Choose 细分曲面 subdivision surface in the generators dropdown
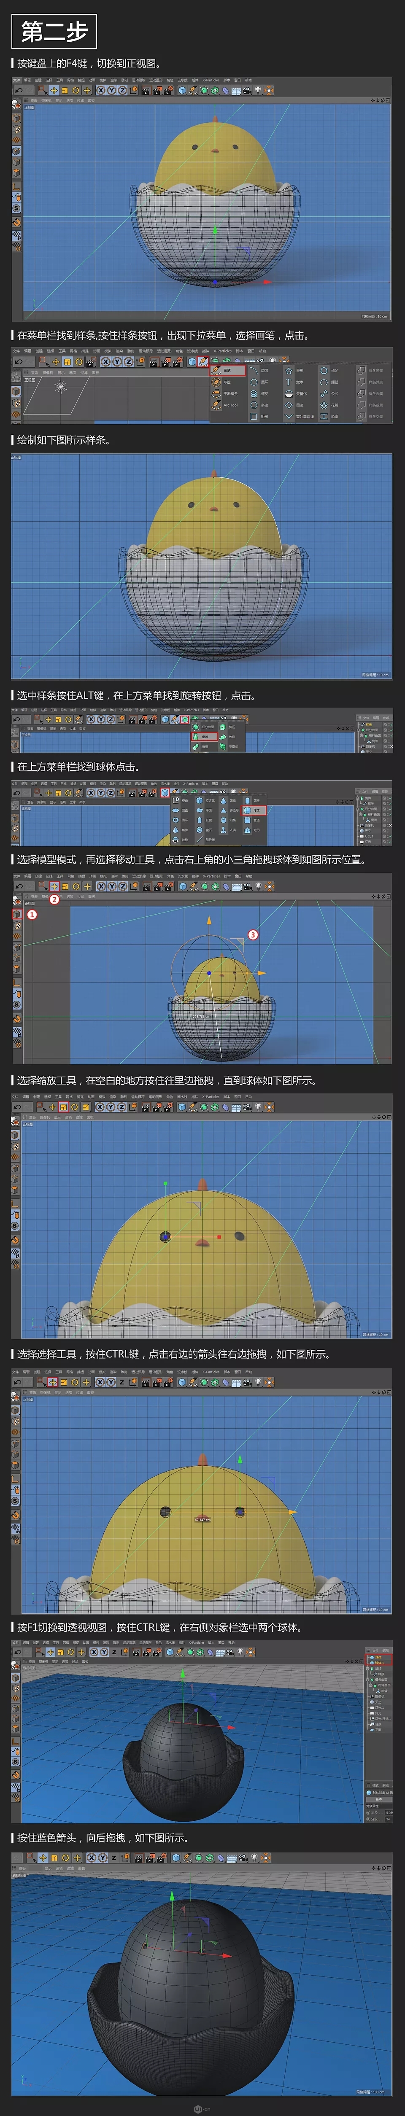Image resolution: width=405 pixels, height=2116 pixels. [x=204, y=727]
